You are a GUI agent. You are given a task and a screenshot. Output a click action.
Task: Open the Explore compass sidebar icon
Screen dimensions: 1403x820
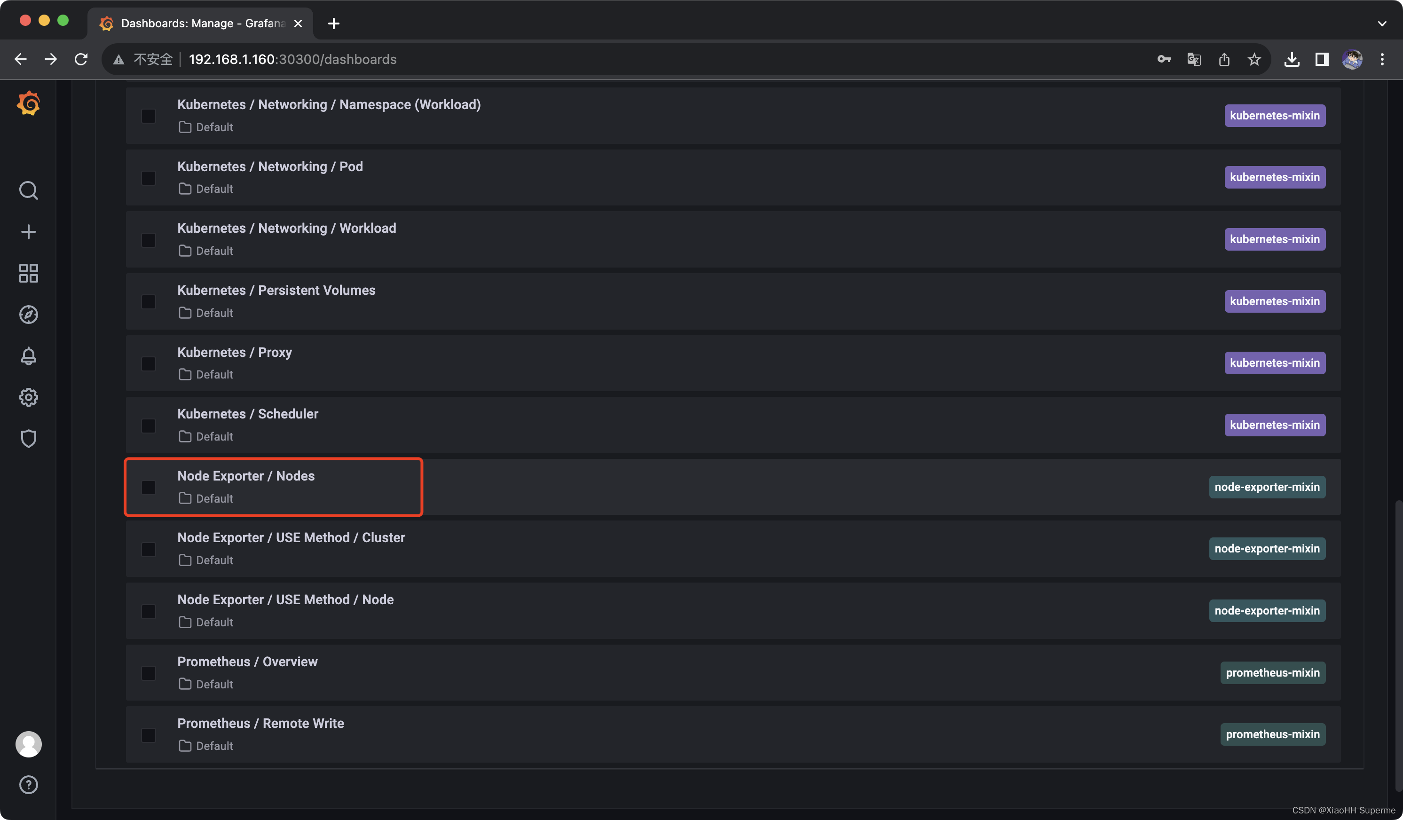[28, 315]
